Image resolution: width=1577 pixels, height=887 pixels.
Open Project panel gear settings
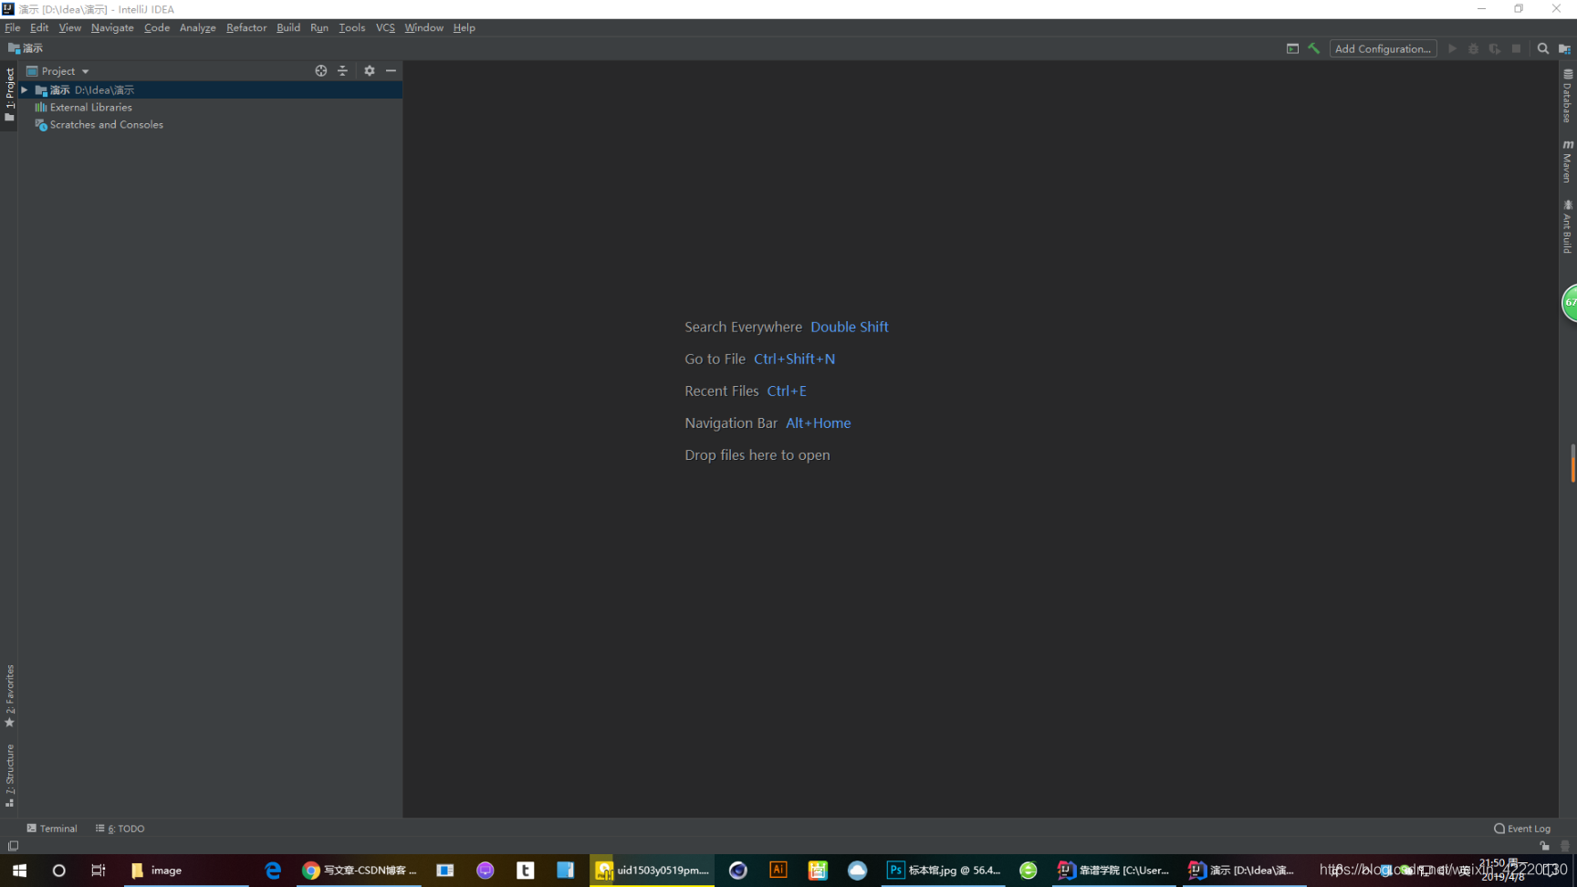tap(370, 70)
